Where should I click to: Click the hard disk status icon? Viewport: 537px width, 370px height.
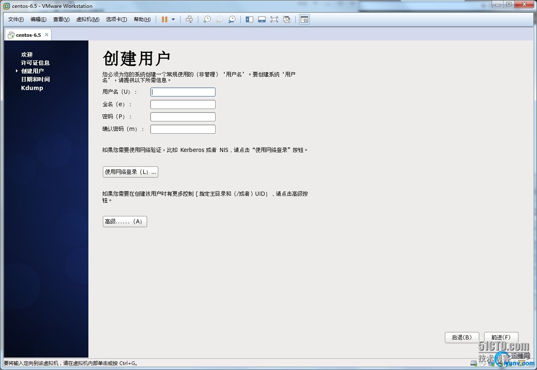tap(473, 363)
